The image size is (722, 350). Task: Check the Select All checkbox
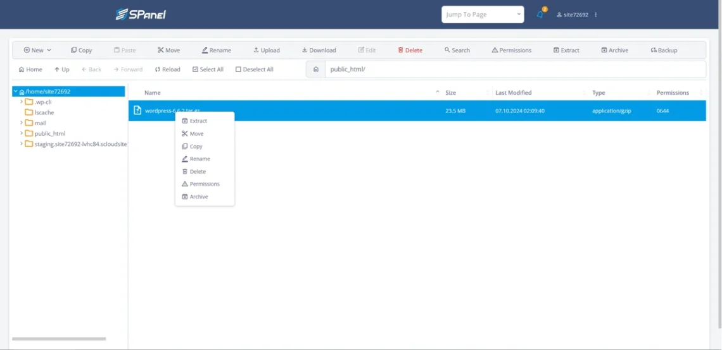coord(195,69)
